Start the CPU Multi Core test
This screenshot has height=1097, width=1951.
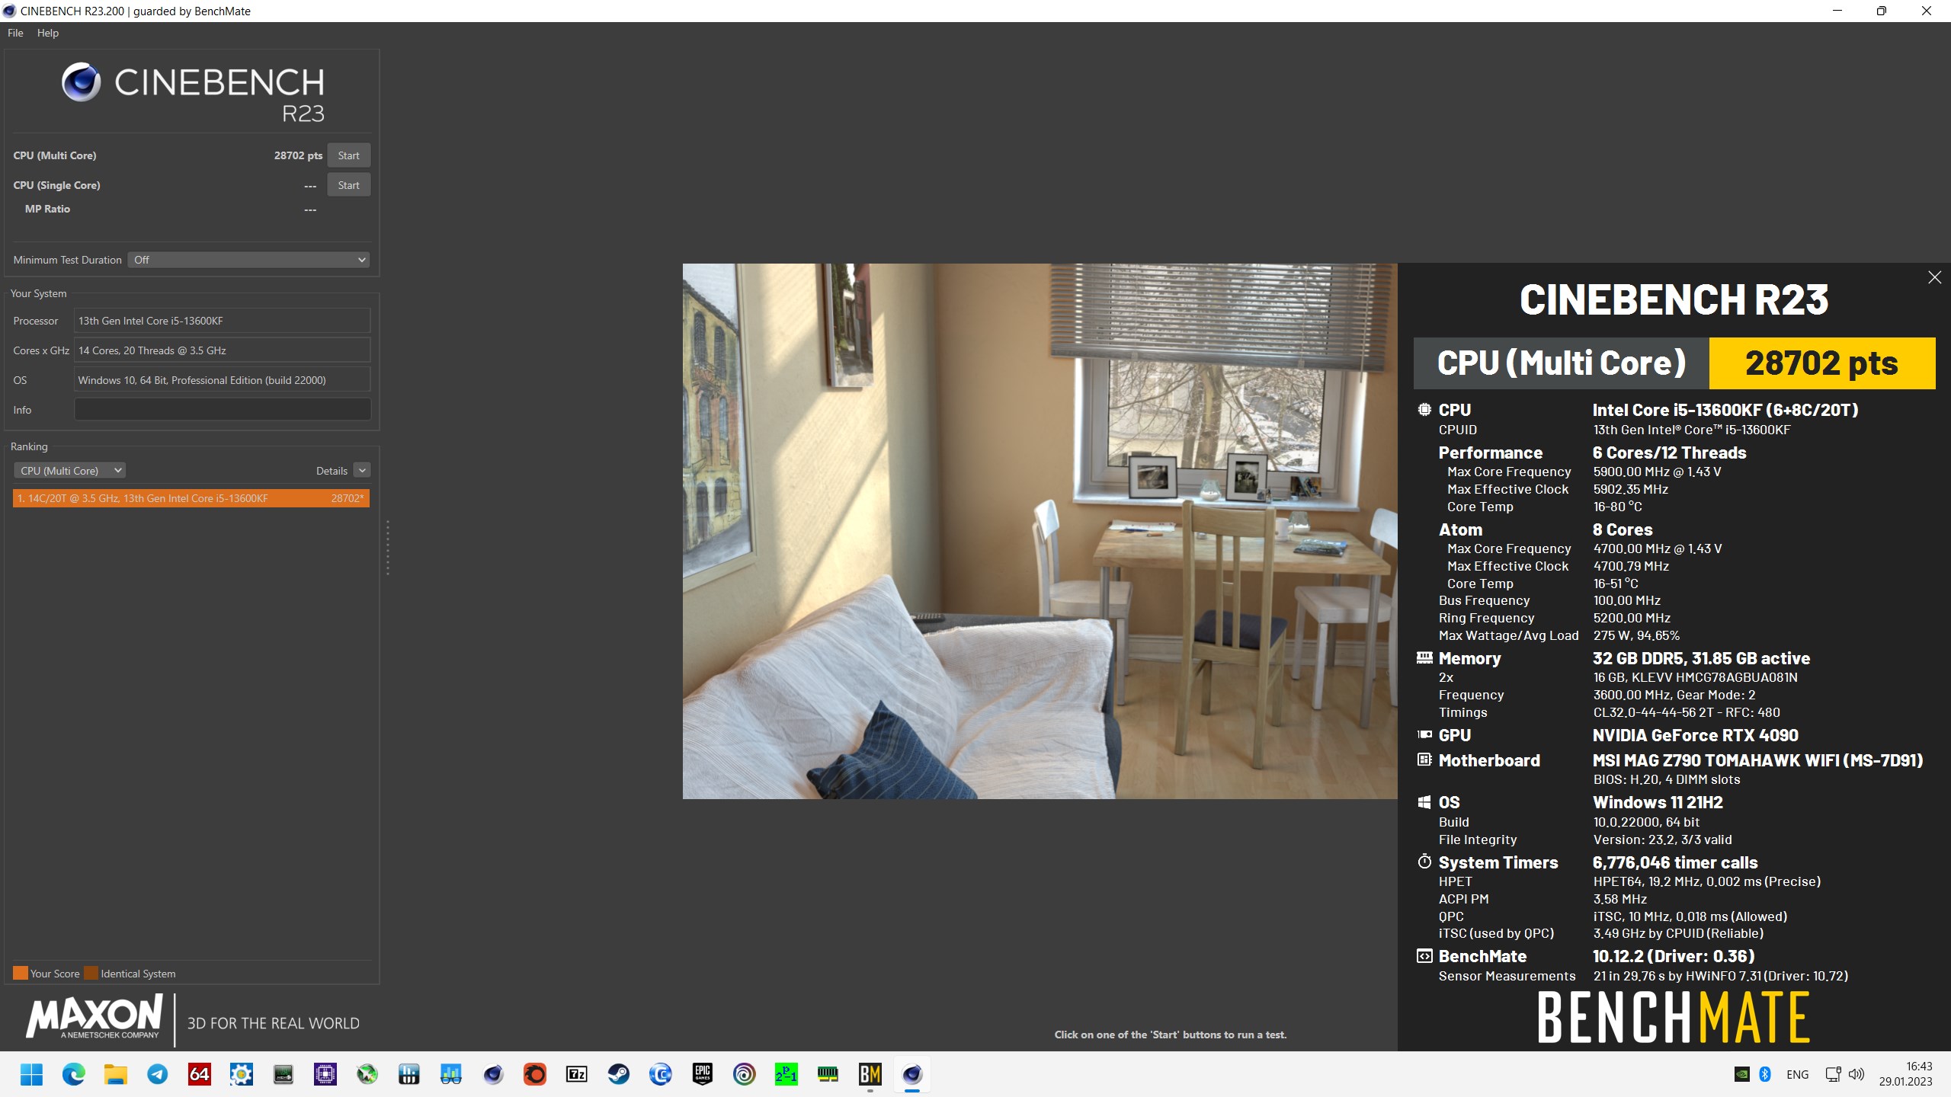pyautogui.click(x=348, y=155)
